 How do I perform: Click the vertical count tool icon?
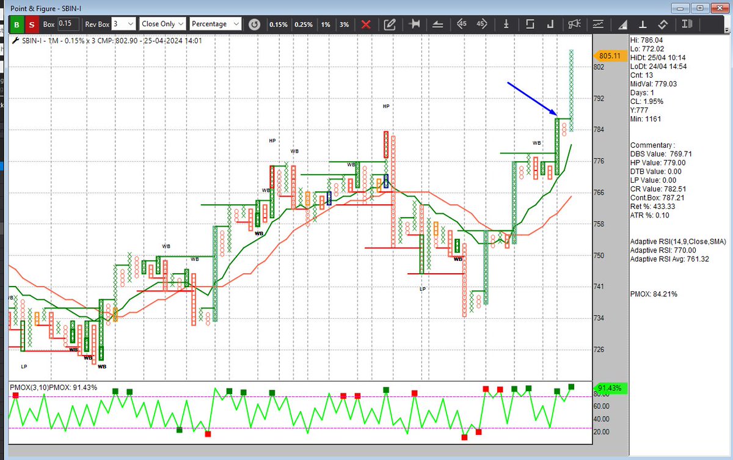(506, 24)
